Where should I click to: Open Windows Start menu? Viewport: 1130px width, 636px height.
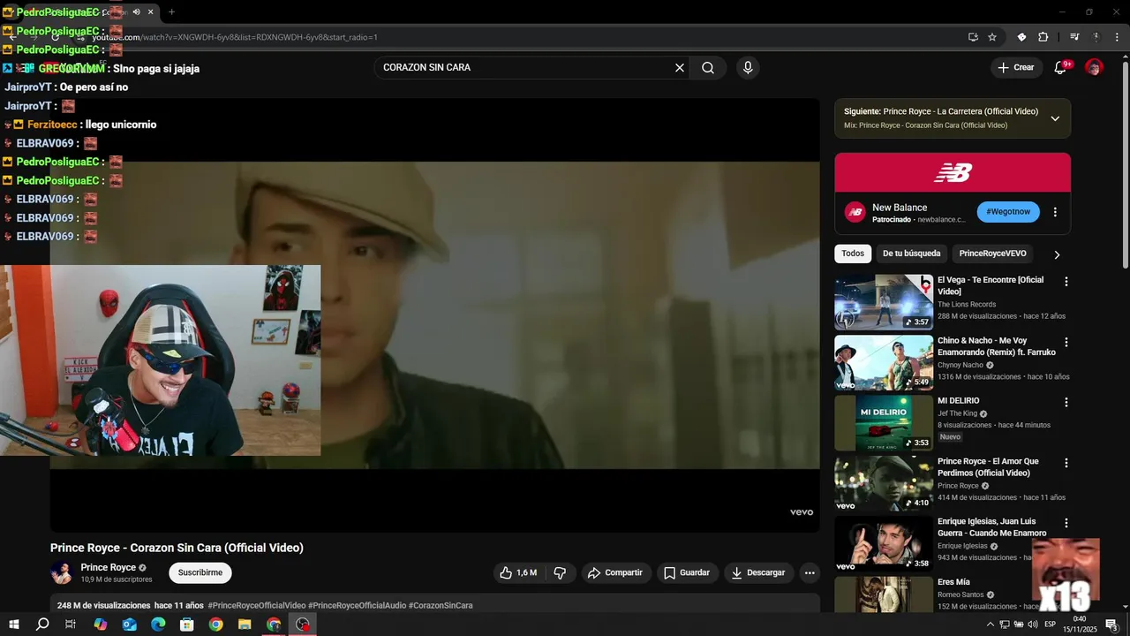[x=13, y=625]
